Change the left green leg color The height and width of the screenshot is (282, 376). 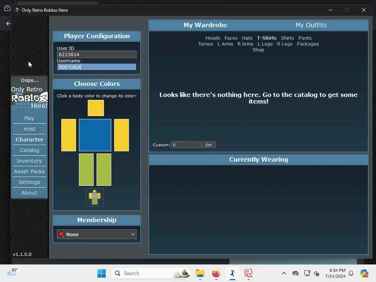click(86, 170)
